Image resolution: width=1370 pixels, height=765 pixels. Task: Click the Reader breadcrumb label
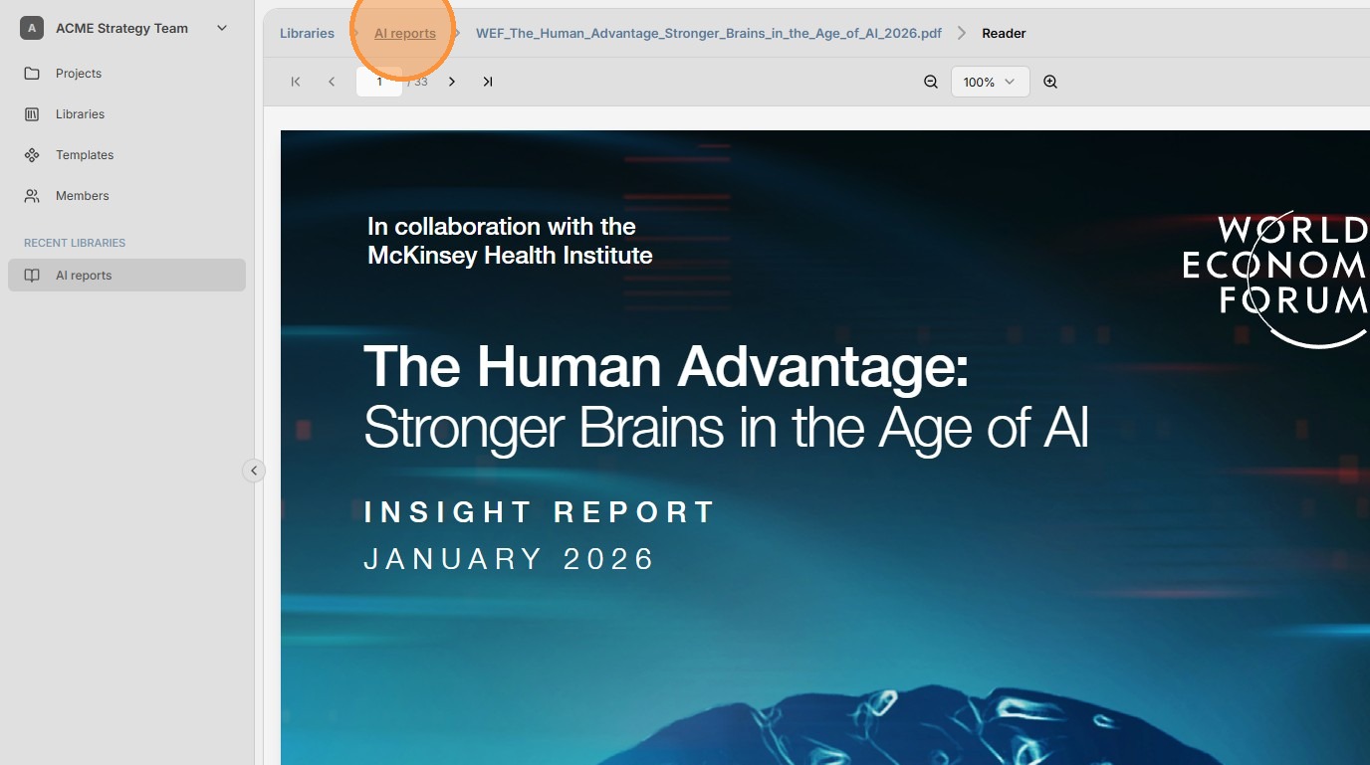[1004, 33]
